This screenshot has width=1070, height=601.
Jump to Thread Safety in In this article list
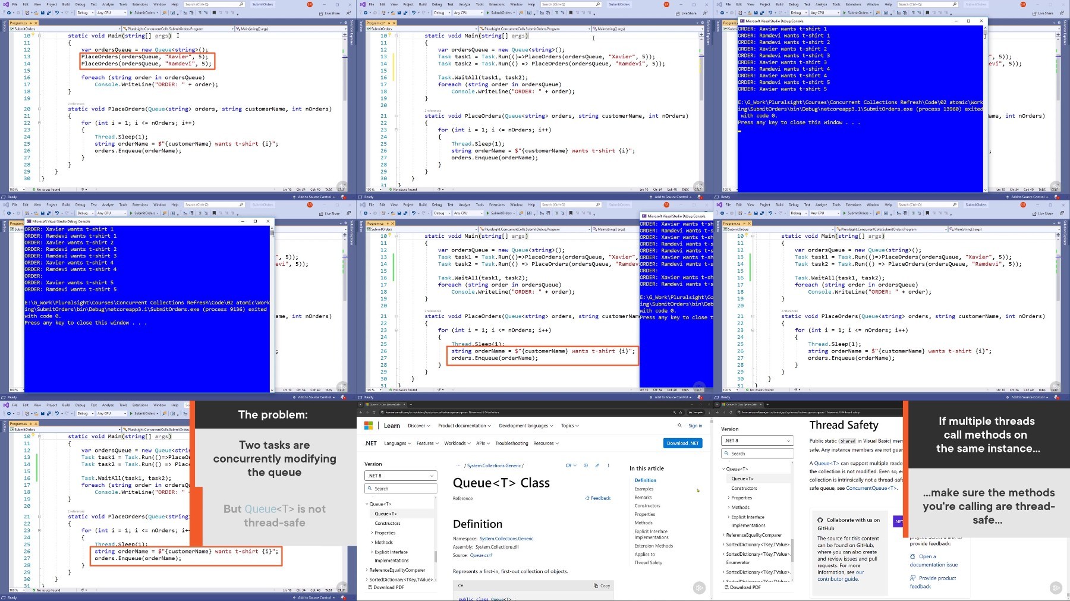pyautogui.click(x=648, y=562)
